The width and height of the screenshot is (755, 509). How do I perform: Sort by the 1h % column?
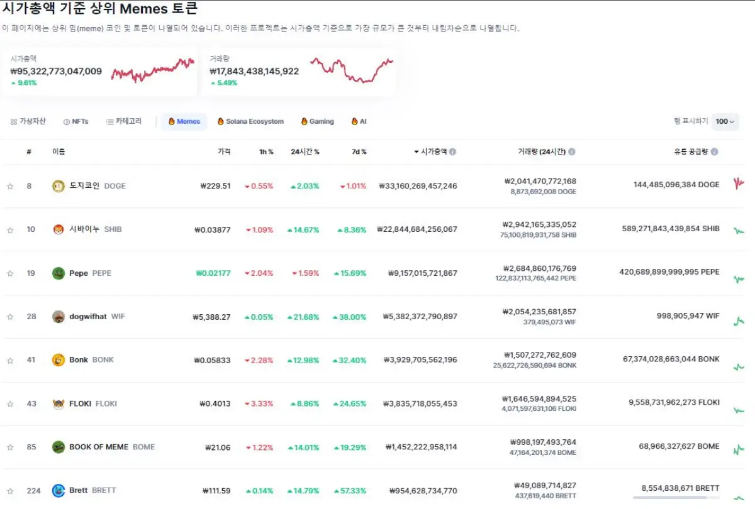266,152
